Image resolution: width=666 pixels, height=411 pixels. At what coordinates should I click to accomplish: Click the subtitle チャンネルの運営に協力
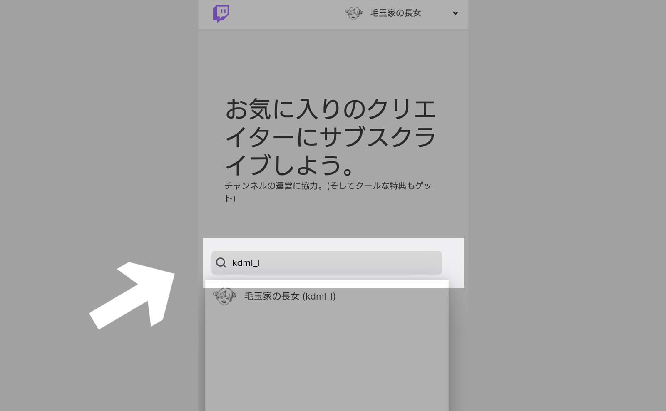coord(328,192)
